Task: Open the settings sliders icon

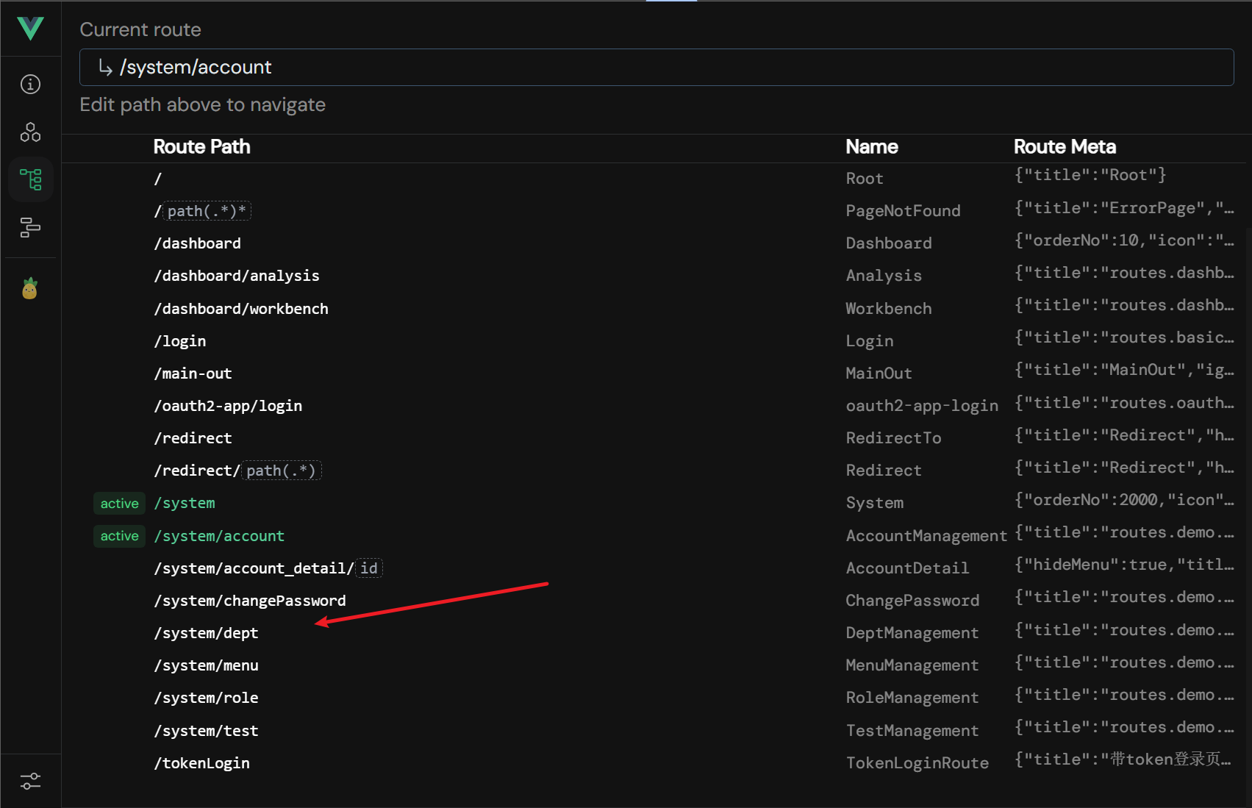Action: [30, 781]
